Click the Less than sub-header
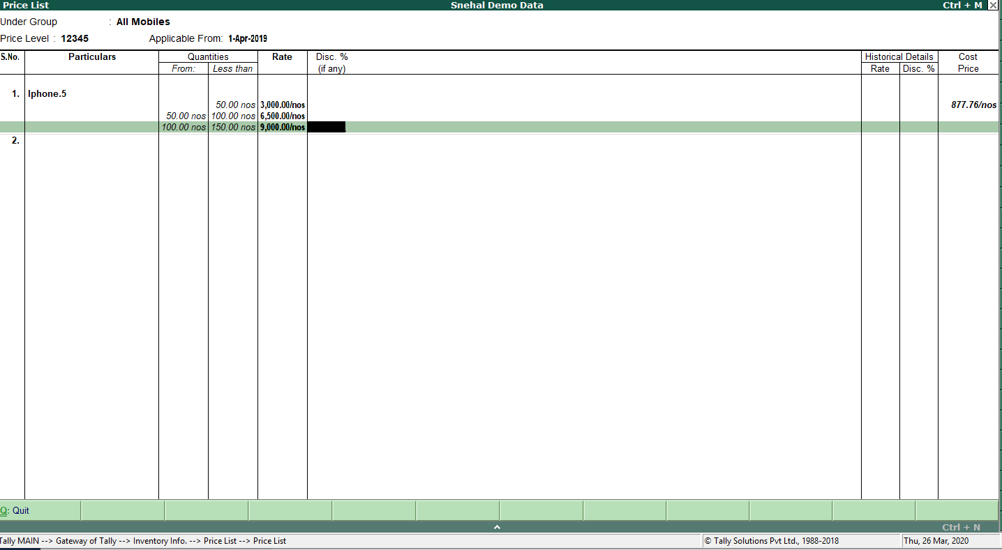The height and width of the screenshot is (550, 1002). (x=232, y=68)
